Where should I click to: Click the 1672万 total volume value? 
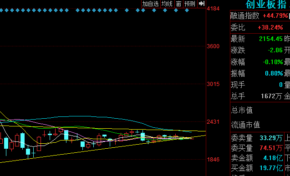click(272, 96)
